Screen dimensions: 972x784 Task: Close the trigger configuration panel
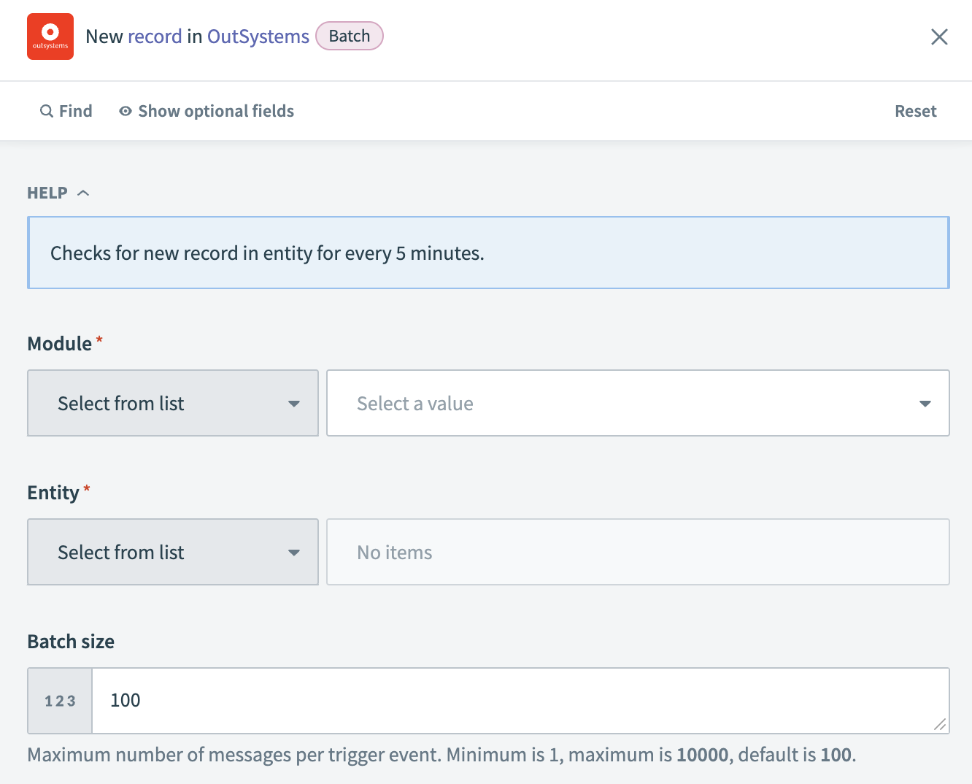coord(939,37)
